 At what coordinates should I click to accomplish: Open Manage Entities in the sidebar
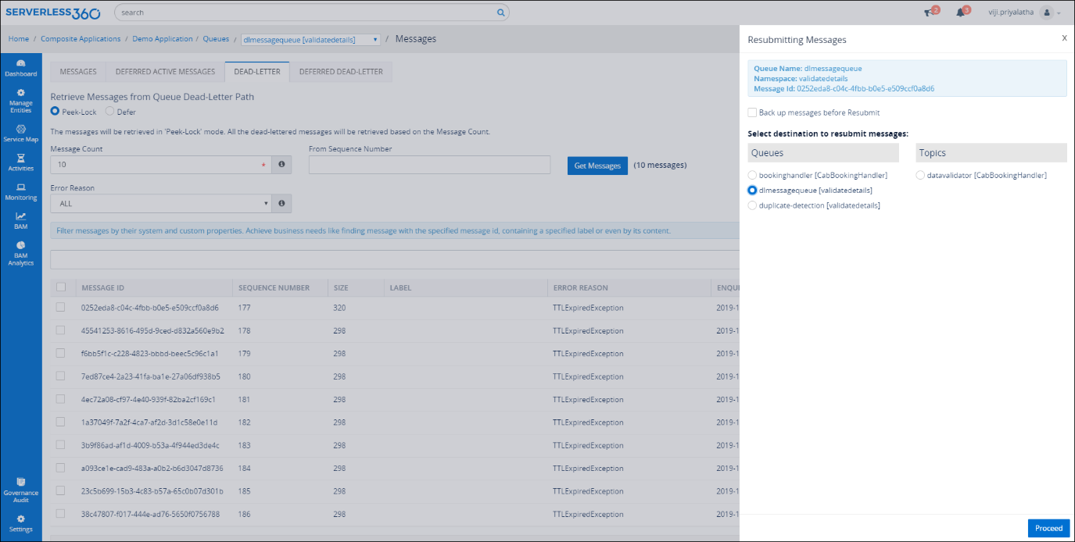[20, 100]
